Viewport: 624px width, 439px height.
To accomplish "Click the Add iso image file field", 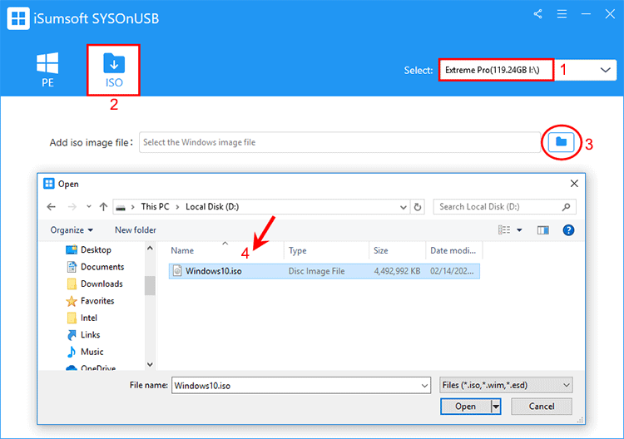I will click(x=339, y=142).
